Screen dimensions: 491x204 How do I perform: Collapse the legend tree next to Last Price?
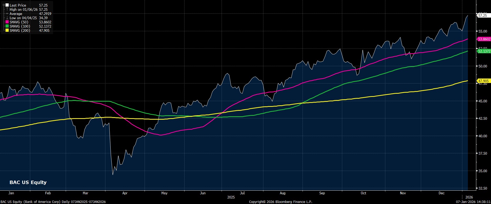tap(4, 5)
